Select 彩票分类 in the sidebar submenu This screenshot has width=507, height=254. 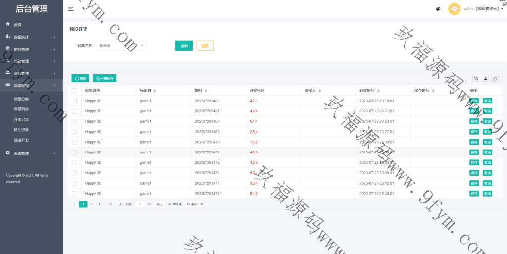tap(21, 99)
